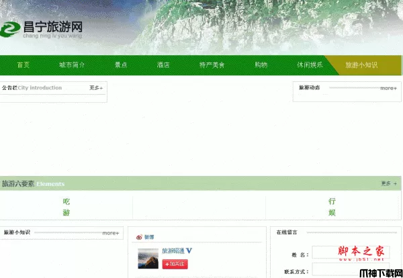Click the Weibo logo icon
Screen dimensions: 403x278
point(139,237)
